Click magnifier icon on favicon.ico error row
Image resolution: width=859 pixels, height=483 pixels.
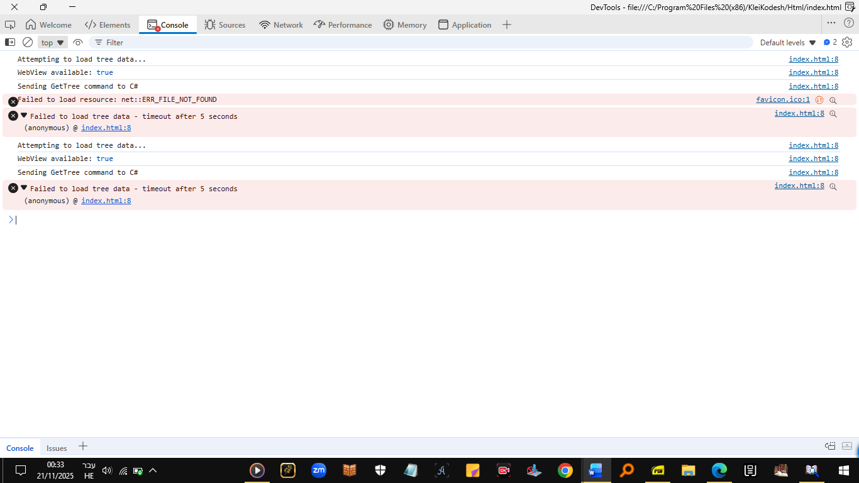833,100
